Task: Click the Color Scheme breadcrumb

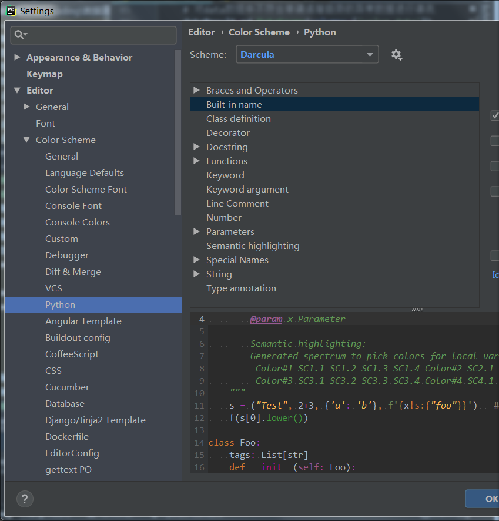Action: 259,32
